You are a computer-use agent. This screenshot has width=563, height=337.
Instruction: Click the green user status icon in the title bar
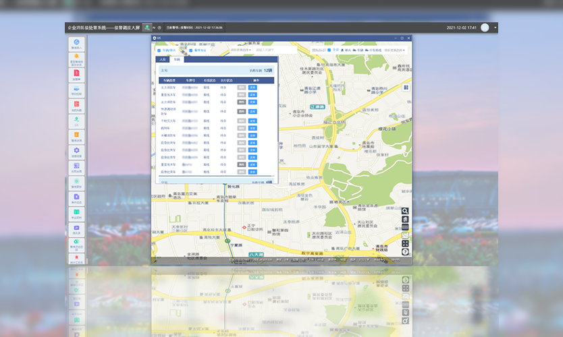click(x=147, y=27)
